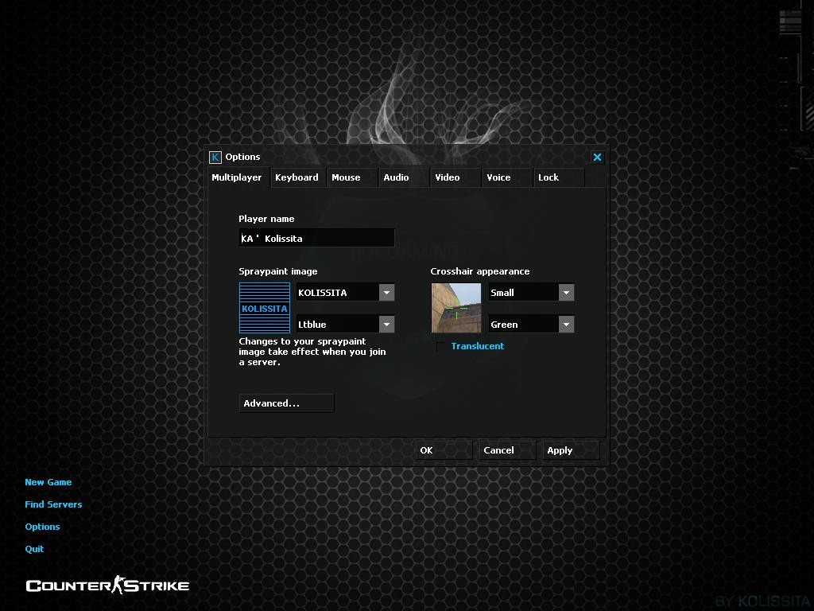The height and width of the screenshot is (611, 814).
Task: Open the crosshair size combo box showing Small
Action: [x=531, y=293]
